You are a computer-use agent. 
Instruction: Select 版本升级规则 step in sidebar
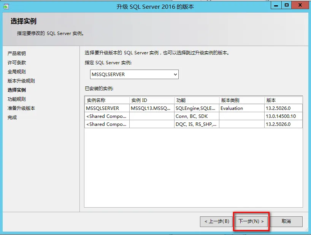21,81
